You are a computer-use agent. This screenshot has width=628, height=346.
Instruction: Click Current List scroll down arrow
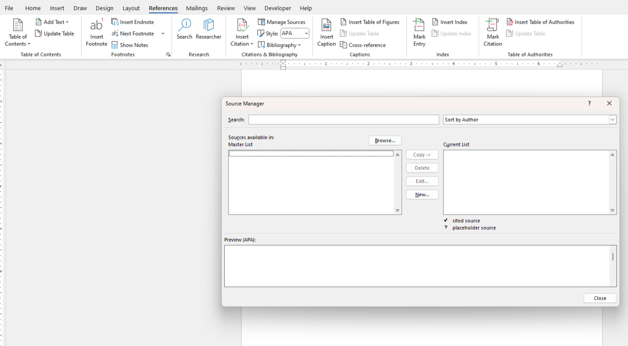[612, 210]
